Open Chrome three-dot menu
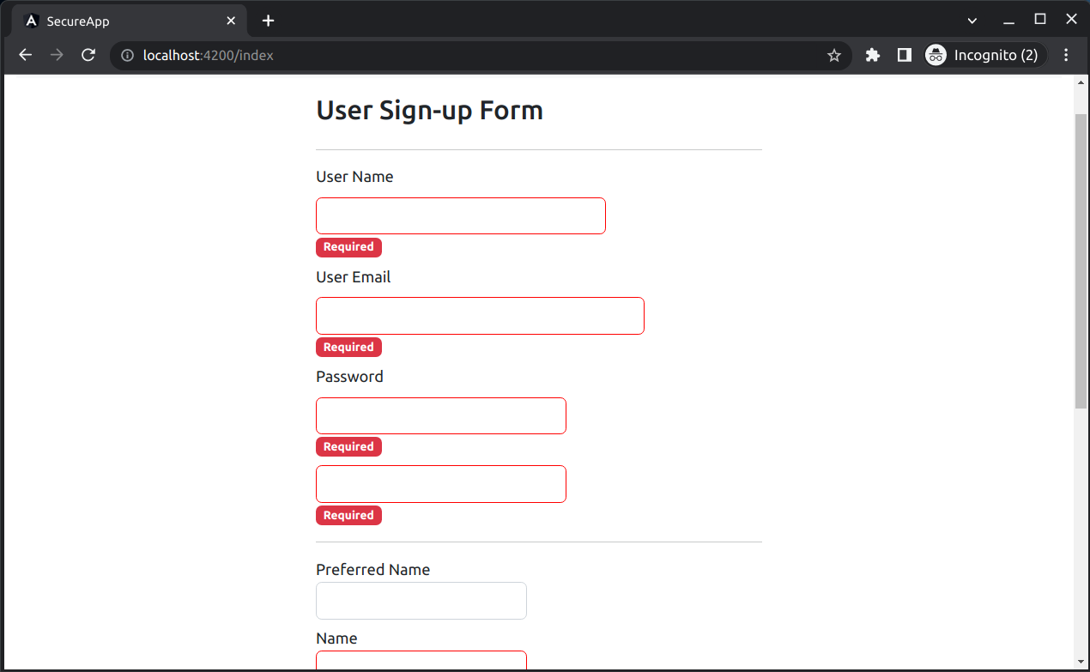The width and height of the screenshot is (1090, 672). click(x=1066, y=55)
